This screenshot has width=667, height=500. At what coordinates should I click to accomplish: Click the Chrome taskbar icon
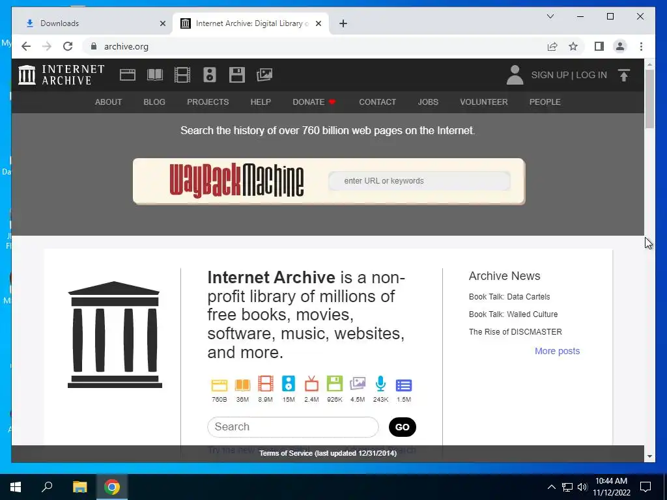(x=112, y=487)
